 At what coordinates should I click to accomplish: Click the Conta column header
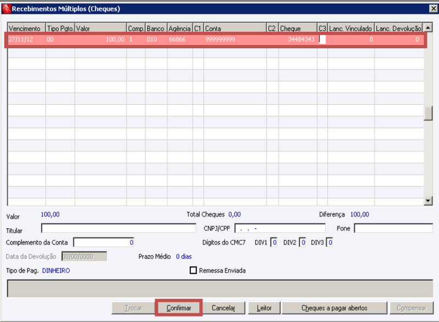point(235,29)
